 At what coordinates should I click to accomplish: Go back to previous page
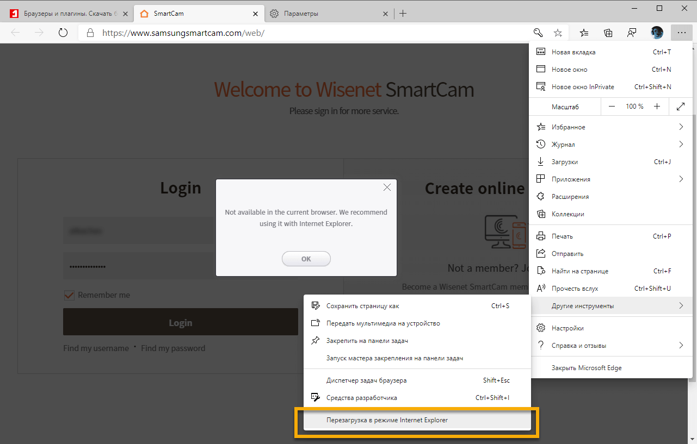click(x=15, y=33)
